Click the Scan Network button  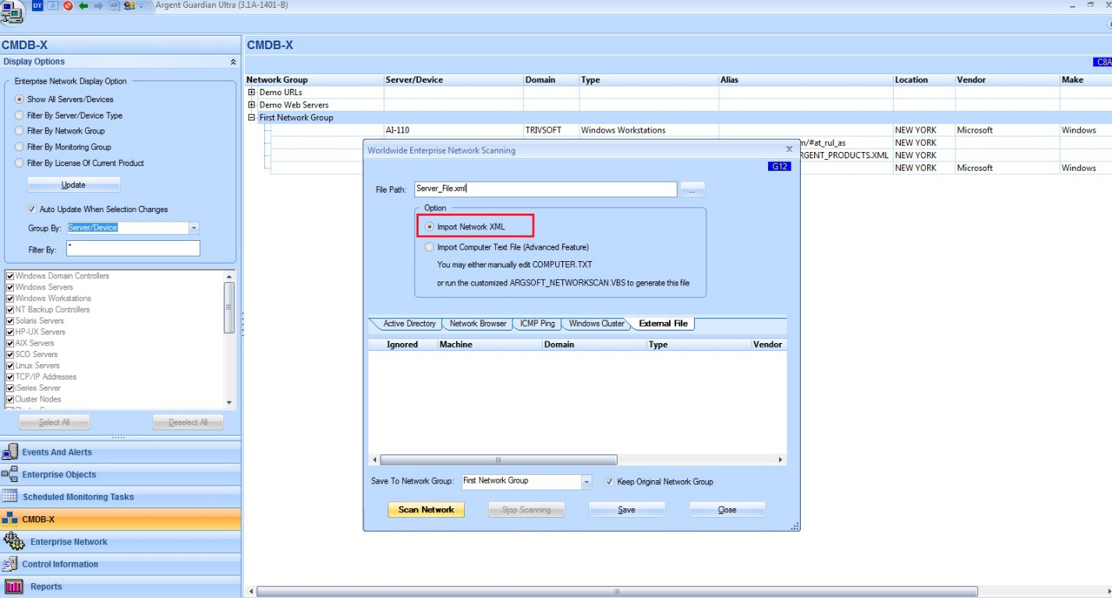point(426,510)
